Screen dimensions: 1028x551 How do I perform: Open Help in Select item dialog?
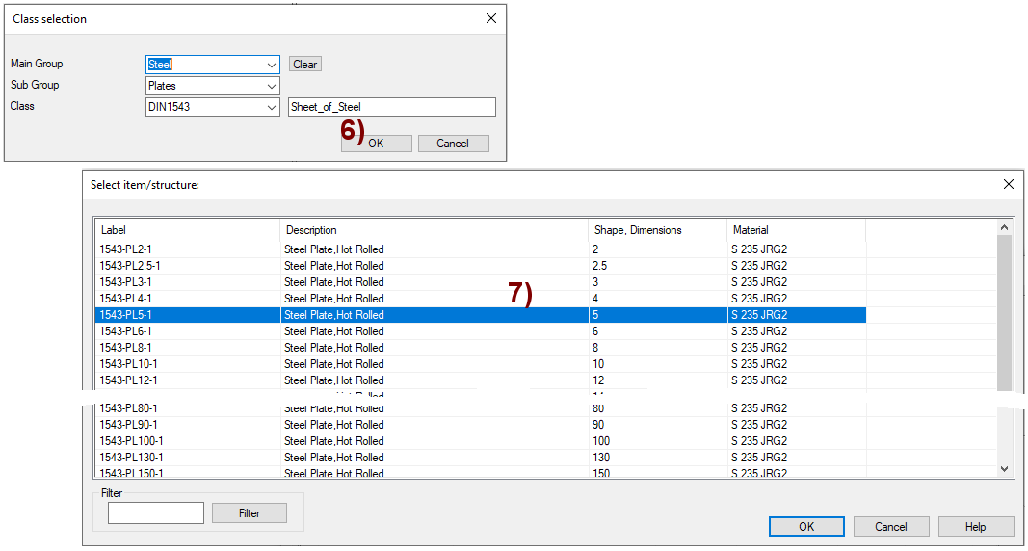click(975, 527)
